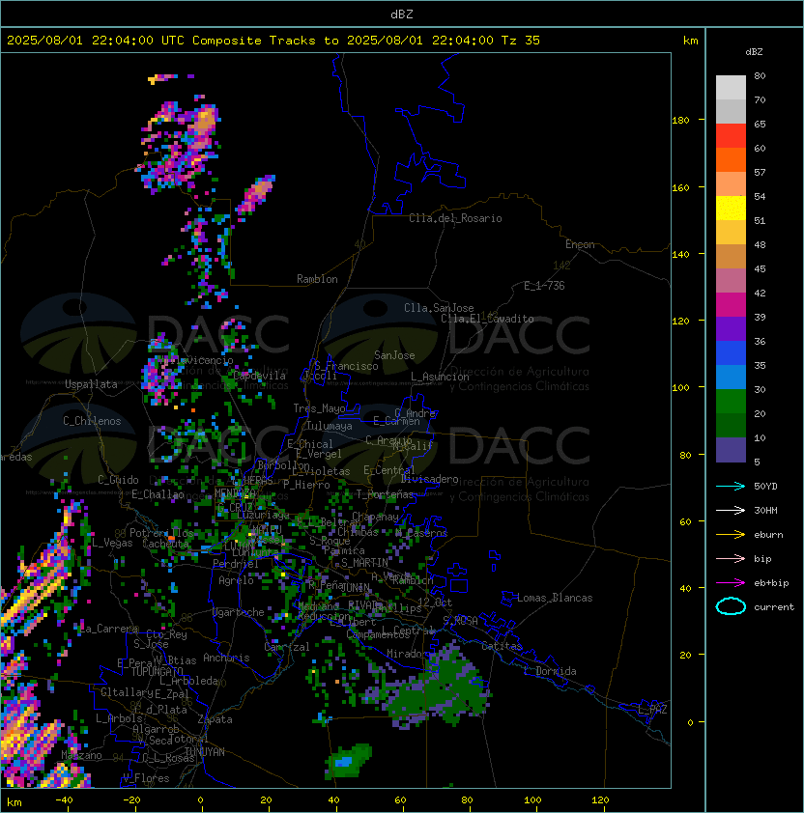Click the Zapata map label
The width and height of the screenshot is (804, 813).
coord(215,719)
